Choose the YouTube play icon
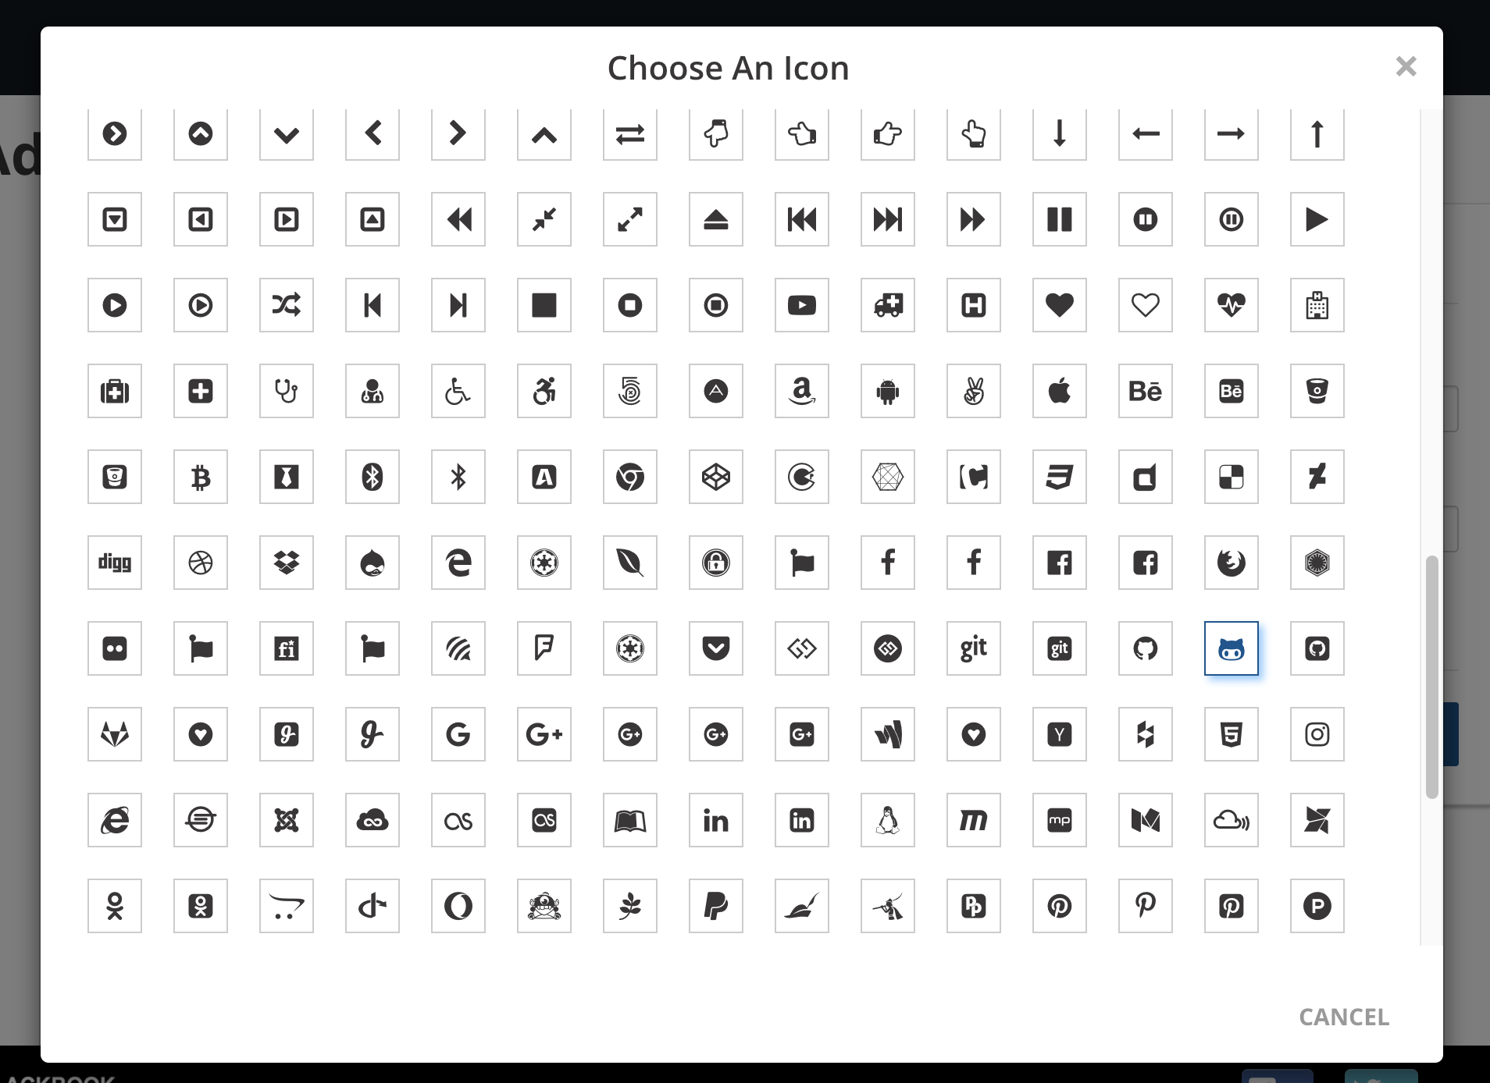 (802, 305)
